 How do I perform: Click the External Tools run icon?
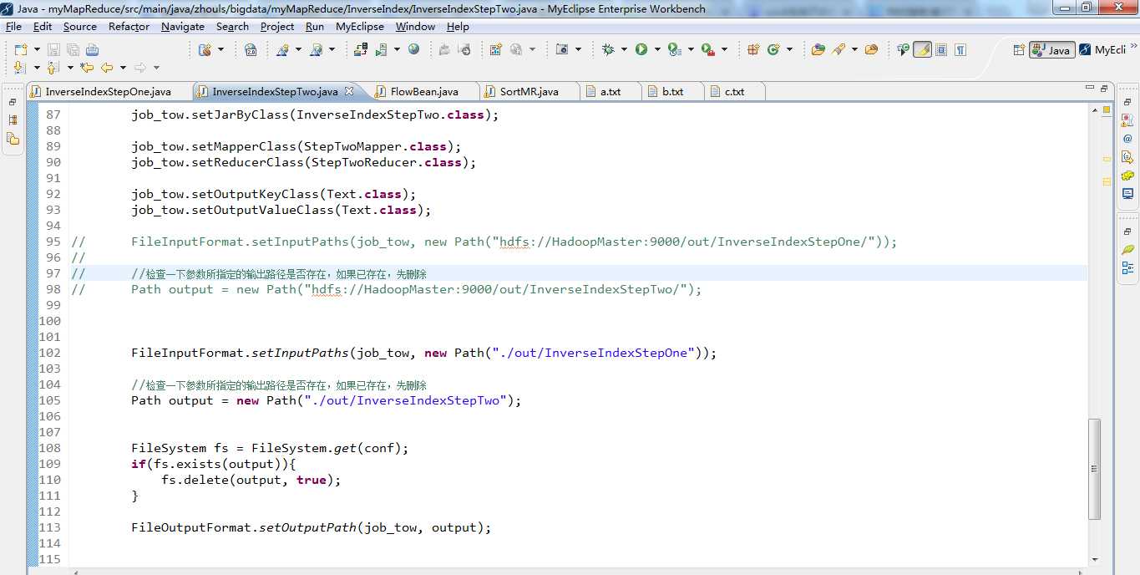707,50
